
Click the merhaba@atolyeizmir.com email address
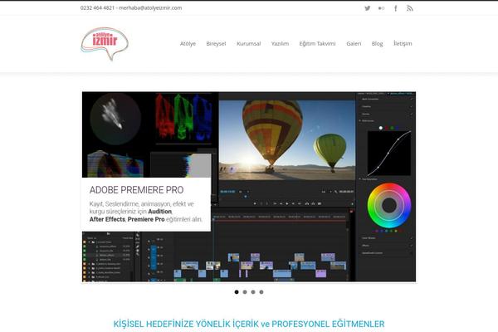[150, 8]
